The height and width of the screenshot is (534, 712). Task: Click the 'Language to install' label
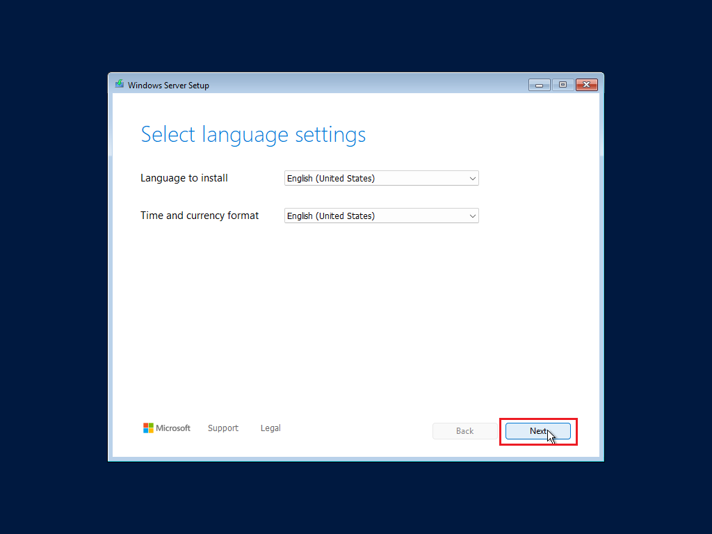pos(184,178)
